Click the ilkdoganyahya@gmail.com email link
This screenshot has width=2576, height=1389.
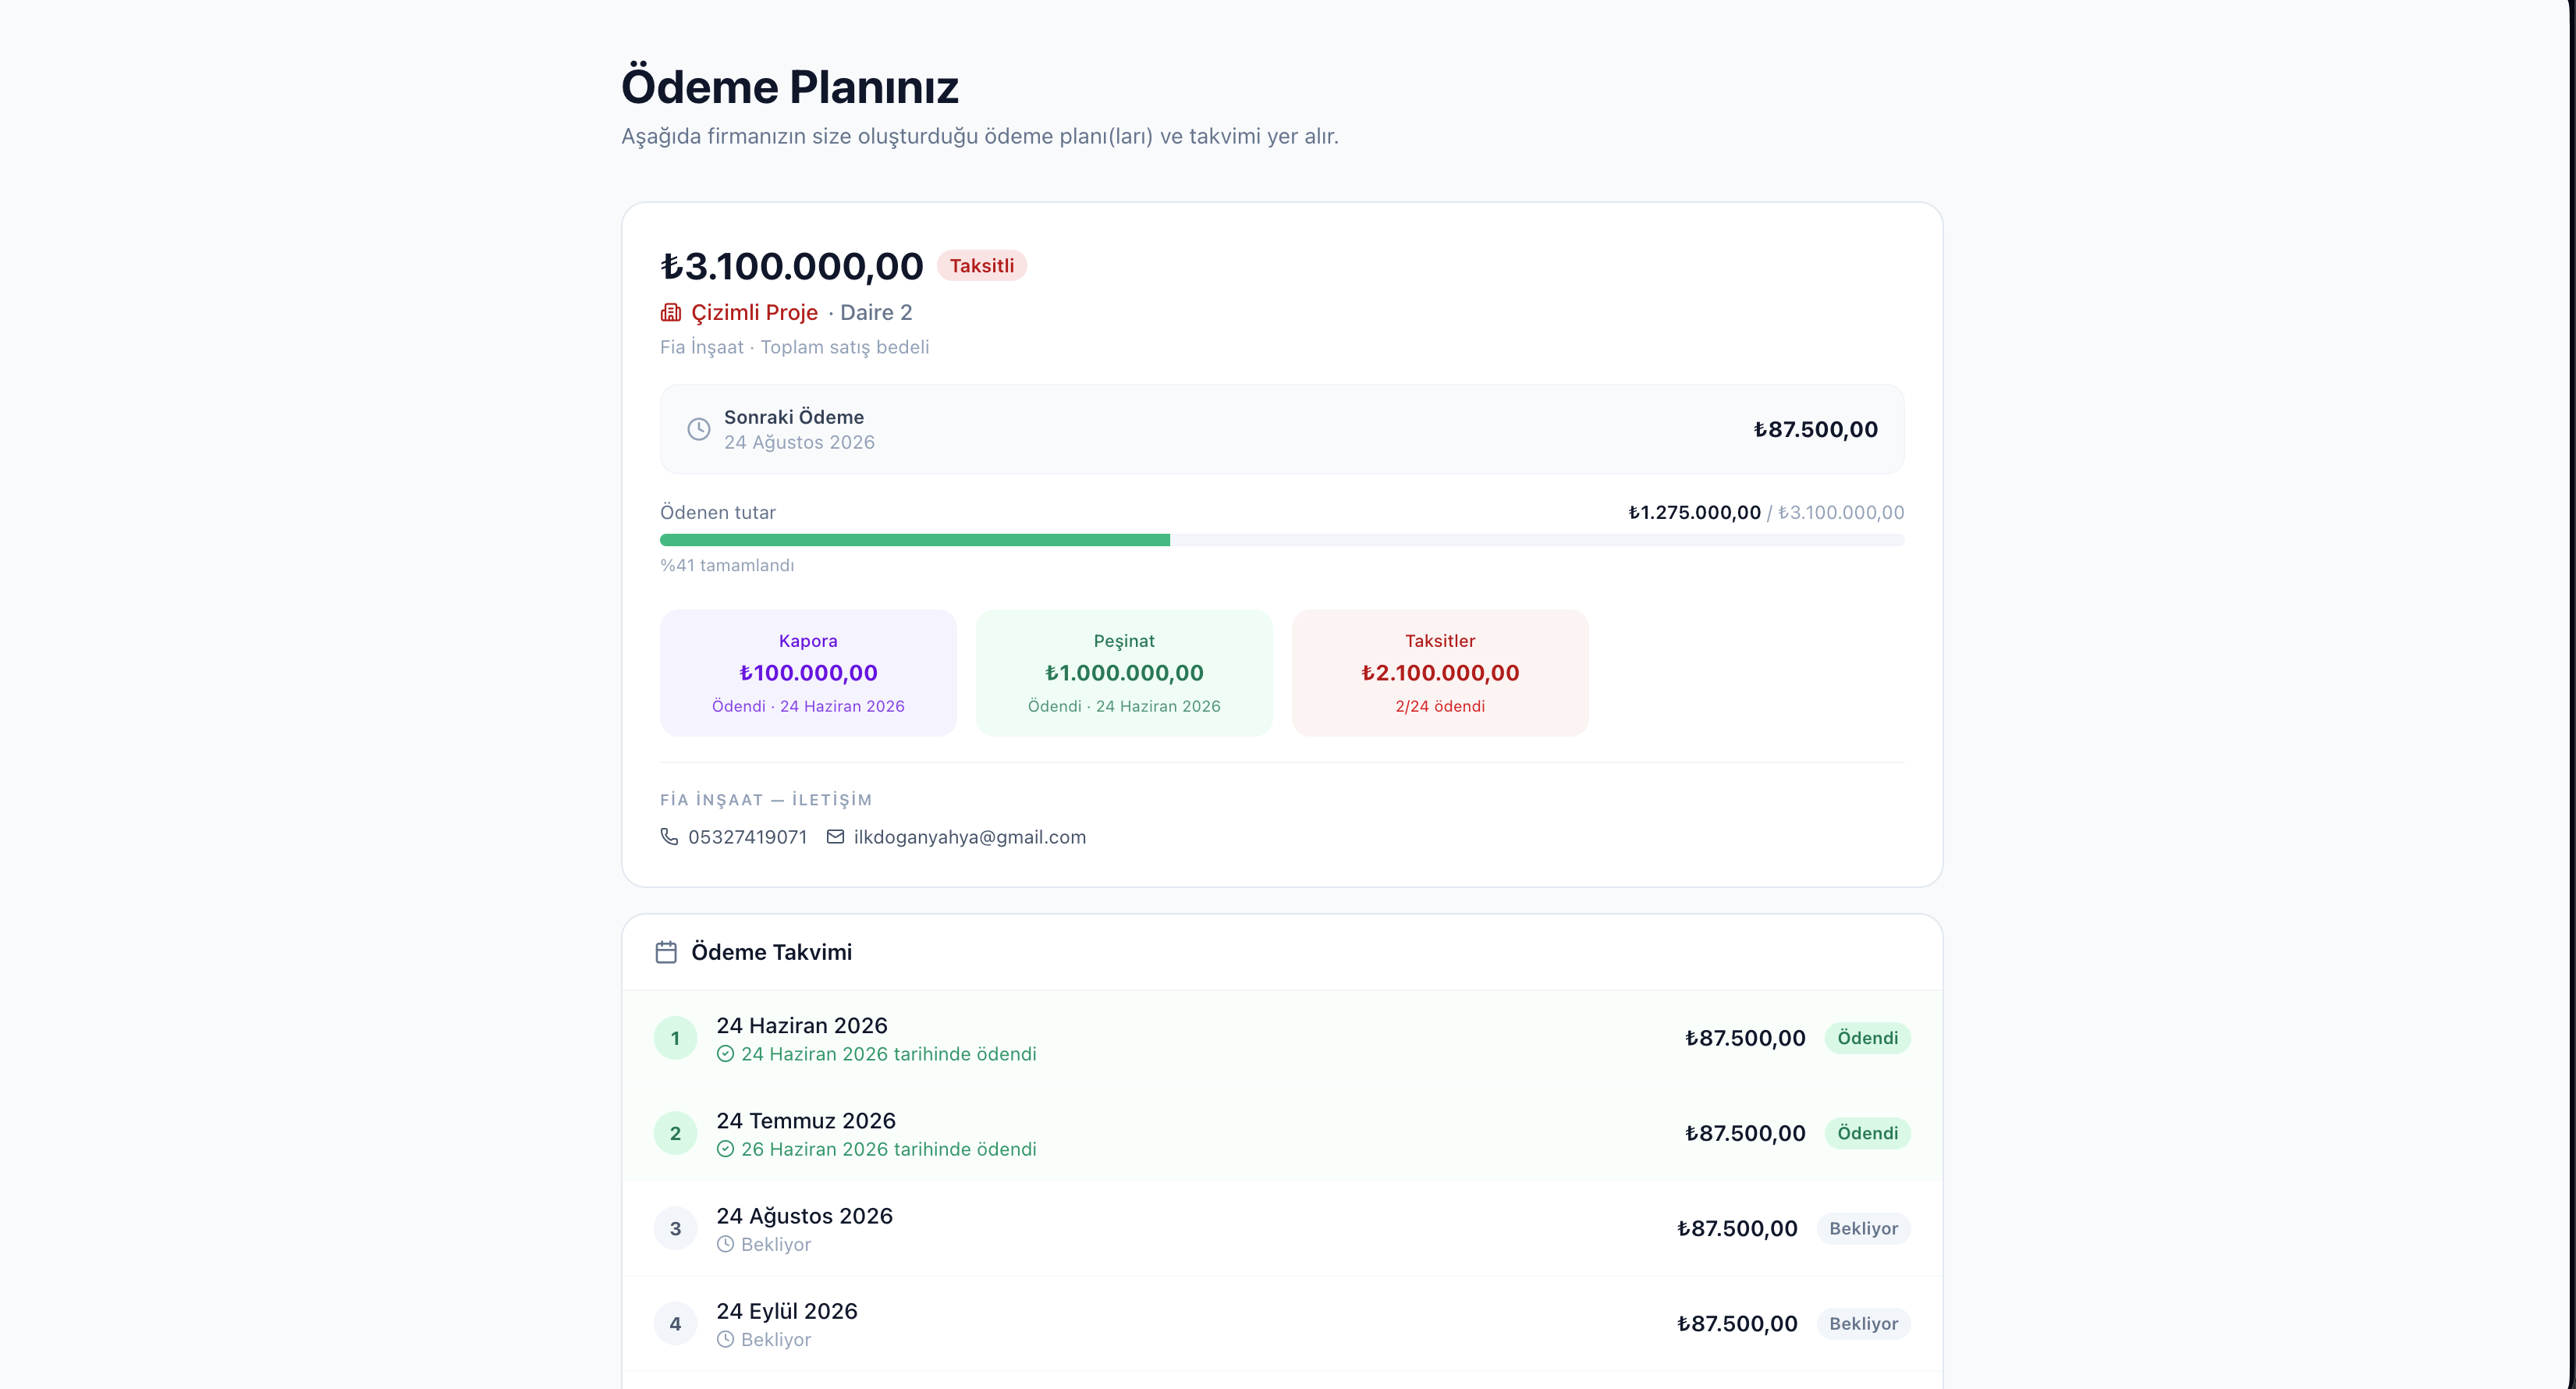pos(969,837)
